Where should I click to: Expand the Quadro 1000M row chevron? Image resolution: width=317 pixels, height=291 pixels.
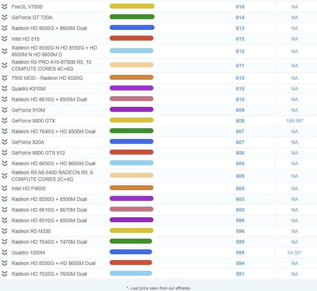click(x=4, y=253)
